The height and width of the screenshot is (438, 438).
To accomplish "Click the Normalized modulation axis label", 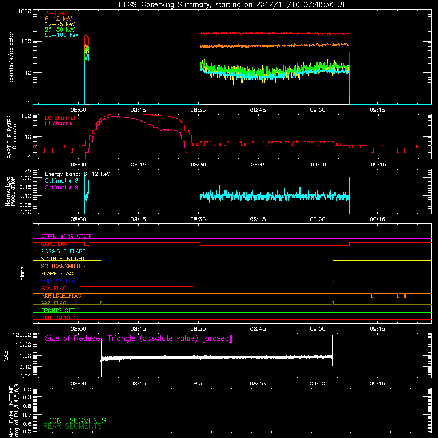I will point(10,191).
